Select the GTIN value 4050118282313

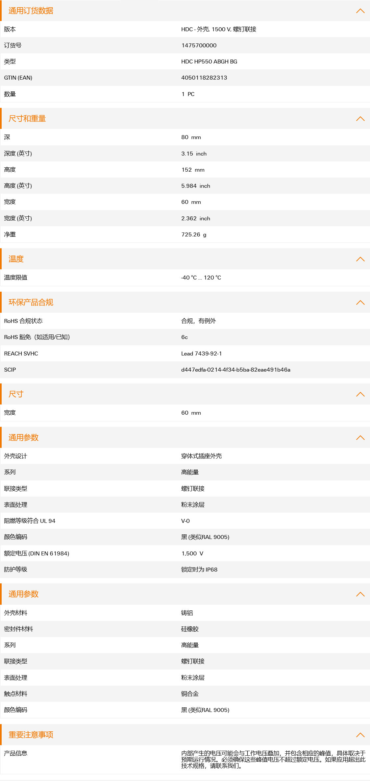click(204, 78)
